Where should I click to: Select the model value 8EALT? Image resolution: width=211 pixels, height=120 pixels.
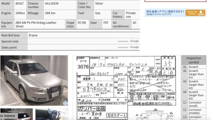click(x=20, y=3)
